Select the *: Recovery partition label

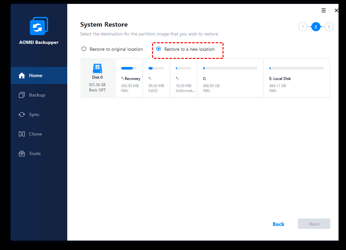click(x=131, y=79)
